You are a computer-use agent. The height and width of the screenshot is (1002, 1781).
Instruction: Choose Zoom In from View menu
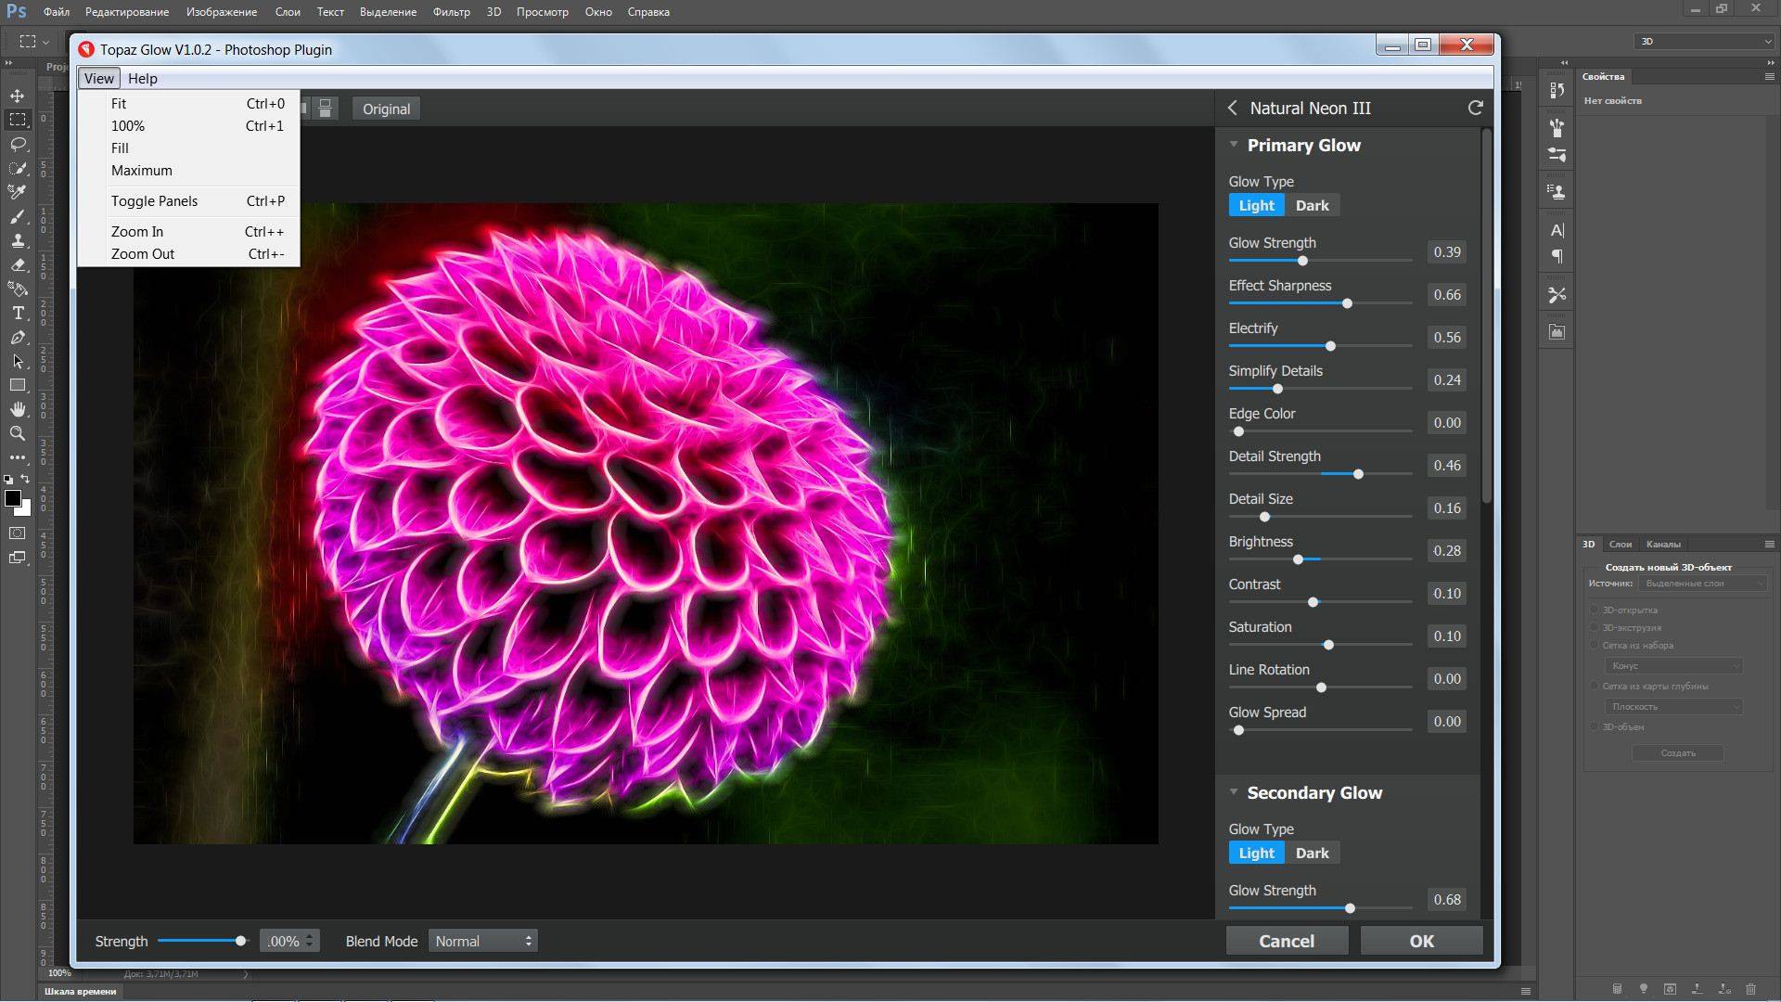pos(189,232)
